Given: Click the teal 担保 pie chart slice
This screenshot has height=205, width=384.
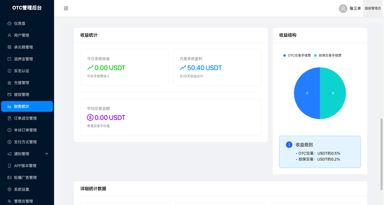Looking at the screenshot, I should [x=333, y=93].
